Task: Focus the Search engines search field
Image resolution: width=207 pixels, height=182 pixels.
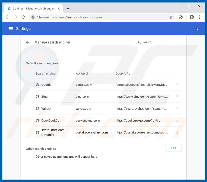Action: tap(162, 42)
